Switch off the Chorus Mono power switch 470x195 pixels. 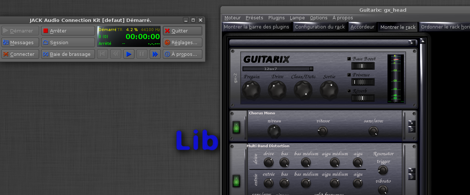point(236,127)
